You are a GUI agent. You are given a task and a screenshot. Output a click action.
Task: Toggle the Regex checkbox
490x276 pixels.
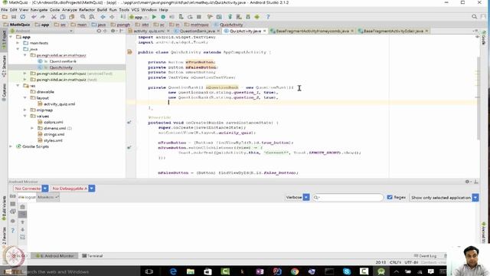(x=390, y=197)
